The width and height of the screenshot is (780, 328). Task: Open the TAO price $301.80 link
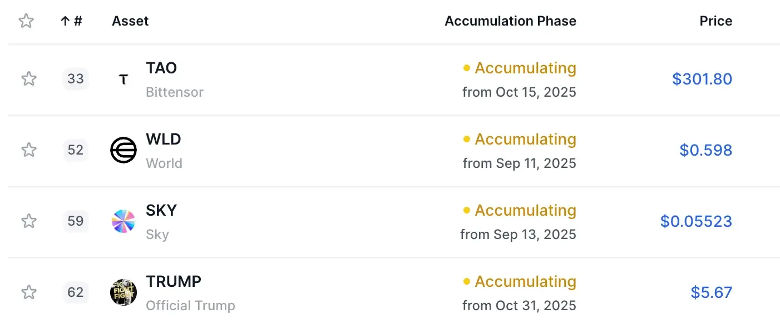click(x=702, y=79)
